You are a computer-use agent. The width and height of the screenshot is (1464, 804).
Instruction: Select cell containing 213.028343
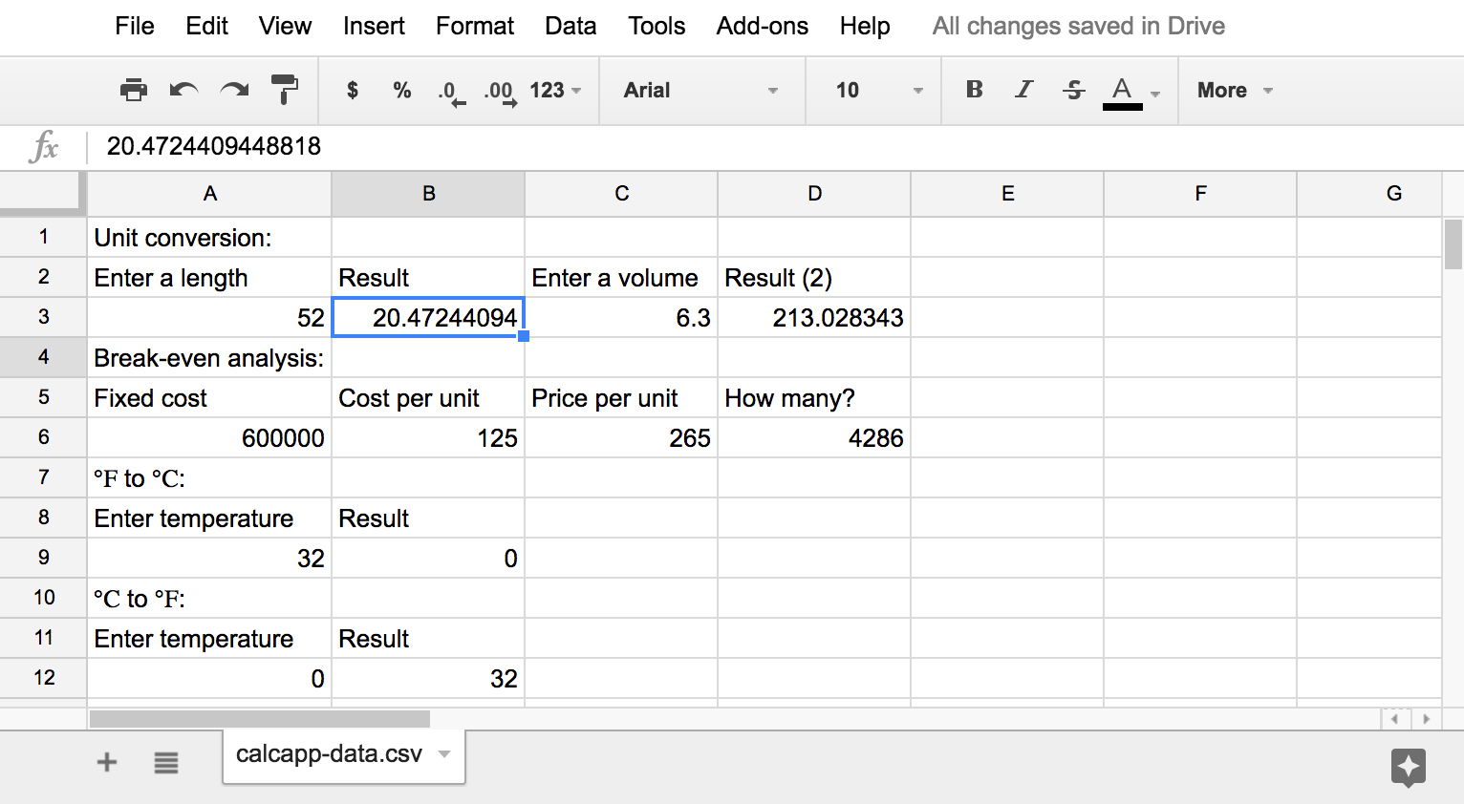(x=814, y=317)
